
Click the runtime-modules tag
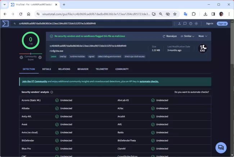(x=77, y=57)
